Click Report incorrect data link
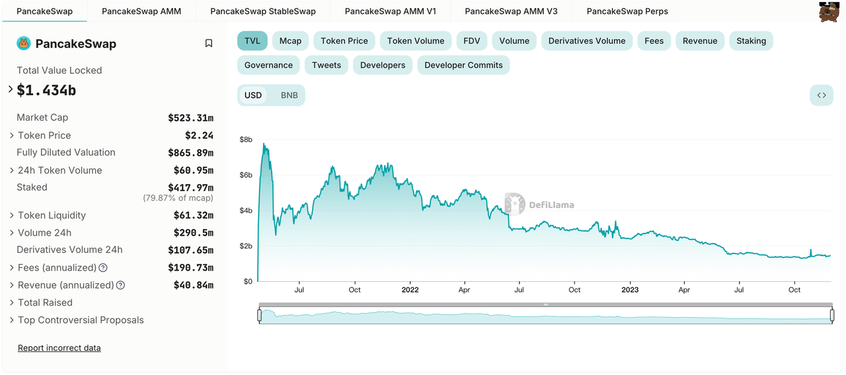 pos(59,348)
